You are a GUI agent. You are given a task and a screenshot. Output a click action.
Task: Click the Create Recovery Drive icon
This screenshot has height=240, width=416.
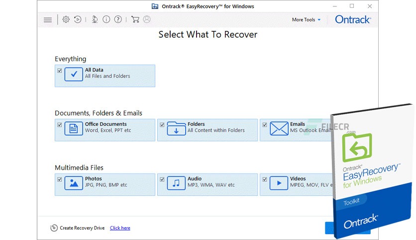[x=54, y=228]
